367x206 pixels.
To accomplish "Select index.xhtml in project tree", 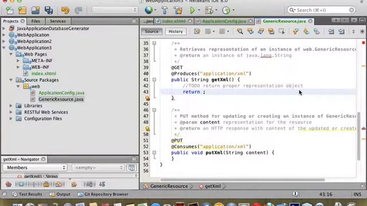I will point(44,74).
